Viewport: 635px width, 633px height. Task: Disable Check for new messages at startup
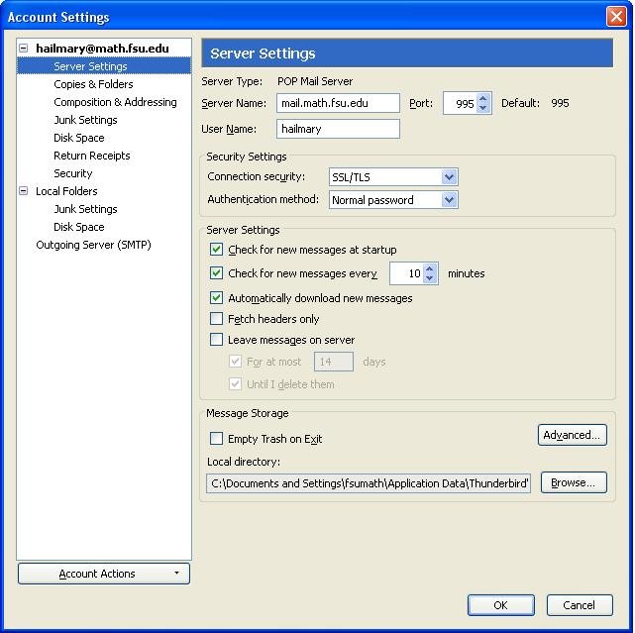[217, 251]
